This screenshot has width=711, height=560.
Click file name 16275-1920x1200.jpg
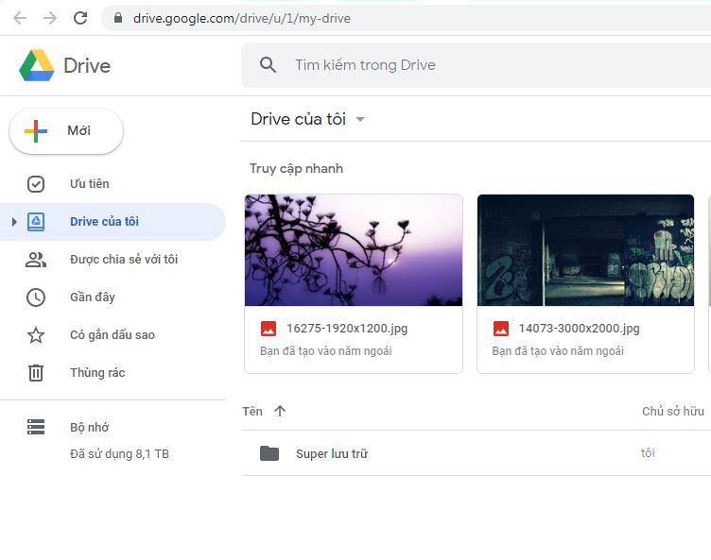click(347, 329)
